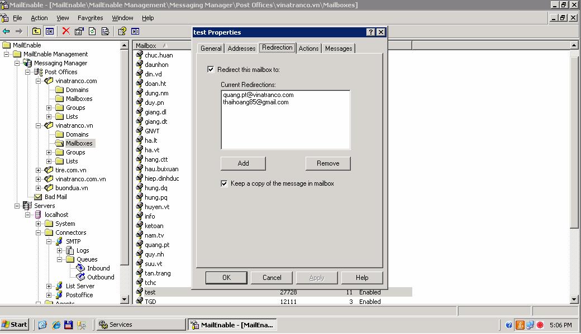Select the Postoffice connector in the tree
This screenshot has width=581, height=334.
pos(79,295)
